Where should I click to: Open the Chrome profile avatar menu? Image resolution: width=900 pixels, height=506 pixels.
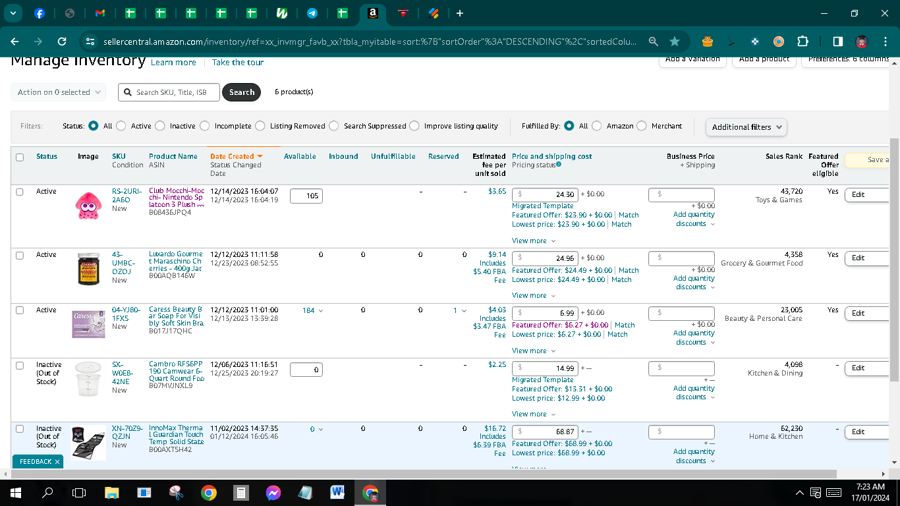(862, 42)
